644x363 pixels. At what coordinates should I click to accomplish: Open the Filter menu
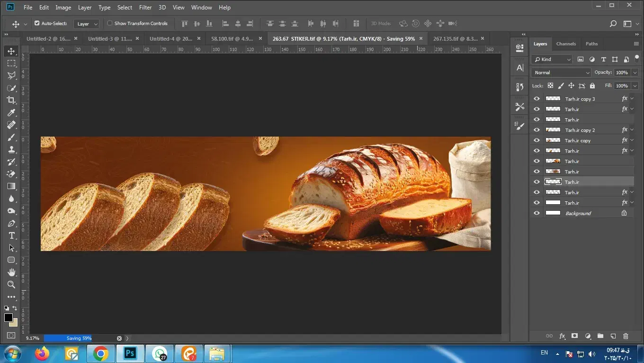click(145, 7)
